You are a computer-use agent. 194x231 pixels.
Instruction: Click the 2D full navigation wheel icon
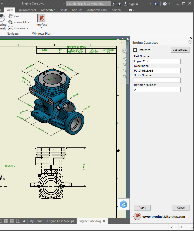(x=125, y=51)
